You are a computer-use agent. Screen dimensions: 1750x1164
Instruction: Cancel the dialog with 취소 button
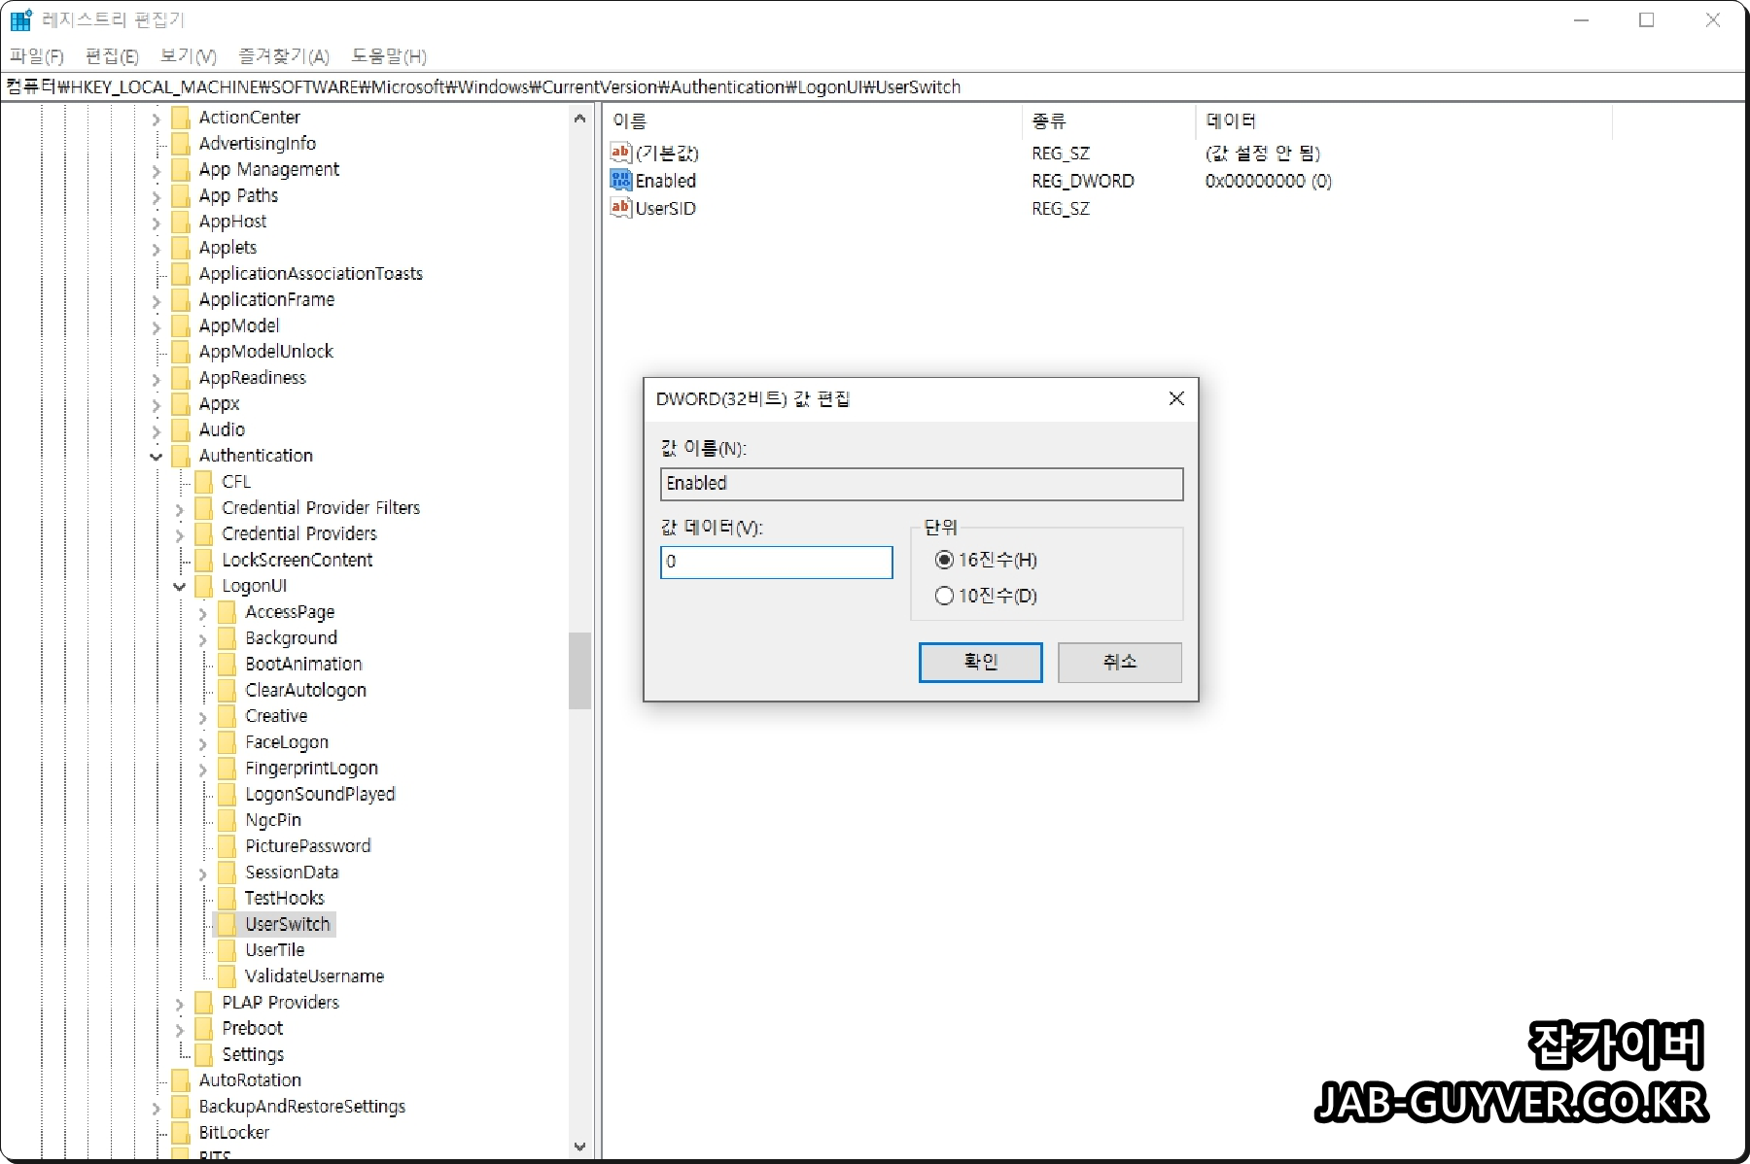click(x=1119, y=662)
